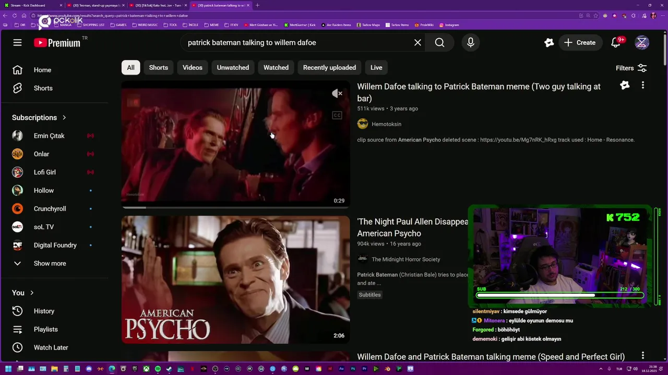Screen dimensions: 668x375
Task: Open The Midnight Horror Society channel
Action: coord(405,259)
